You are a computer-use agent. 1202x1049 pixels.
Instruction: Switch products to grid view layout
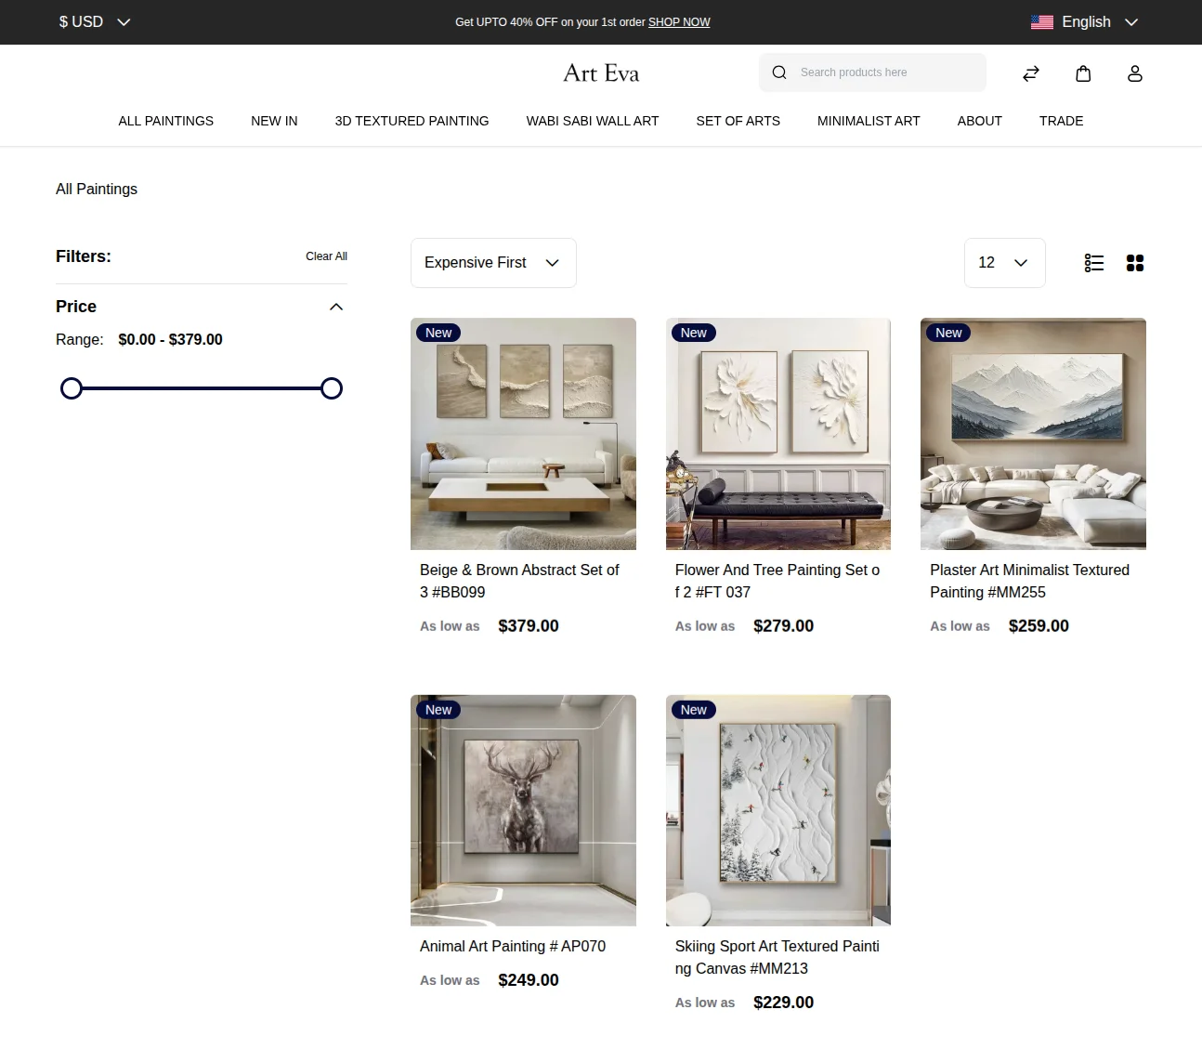[x=1134, y=263]
